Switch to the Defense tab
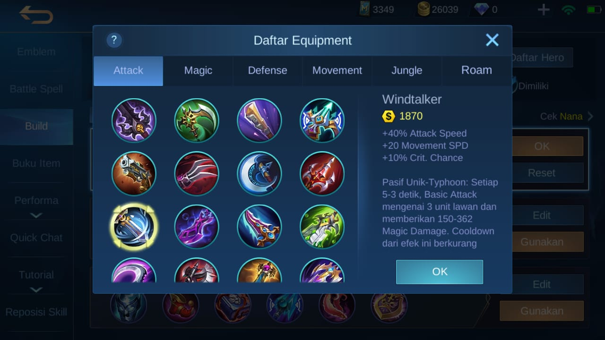The image size is (605, 340). (268, 70)
